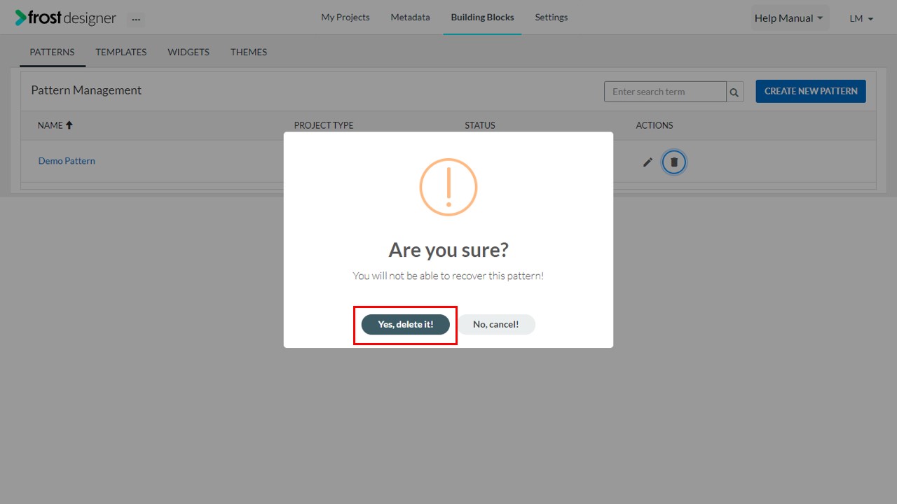
Task: Click the Actions column header
Action: (655, 125)
